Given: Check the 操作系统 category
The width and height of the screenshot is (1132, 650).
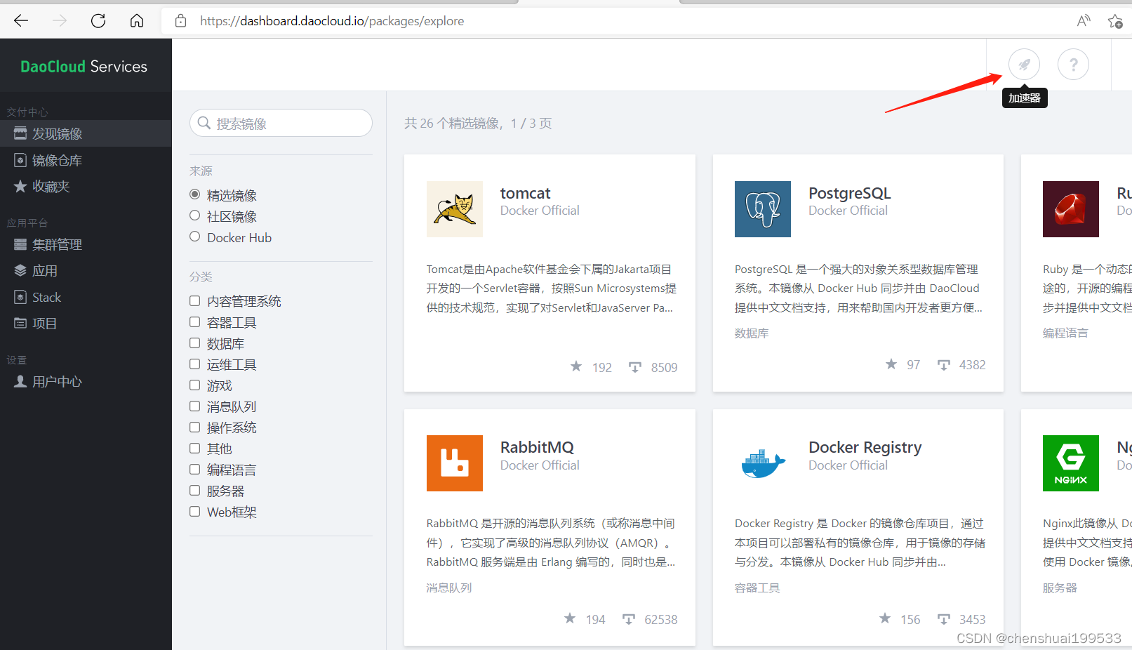Looking at the screenshot, I should coord(195,427).
